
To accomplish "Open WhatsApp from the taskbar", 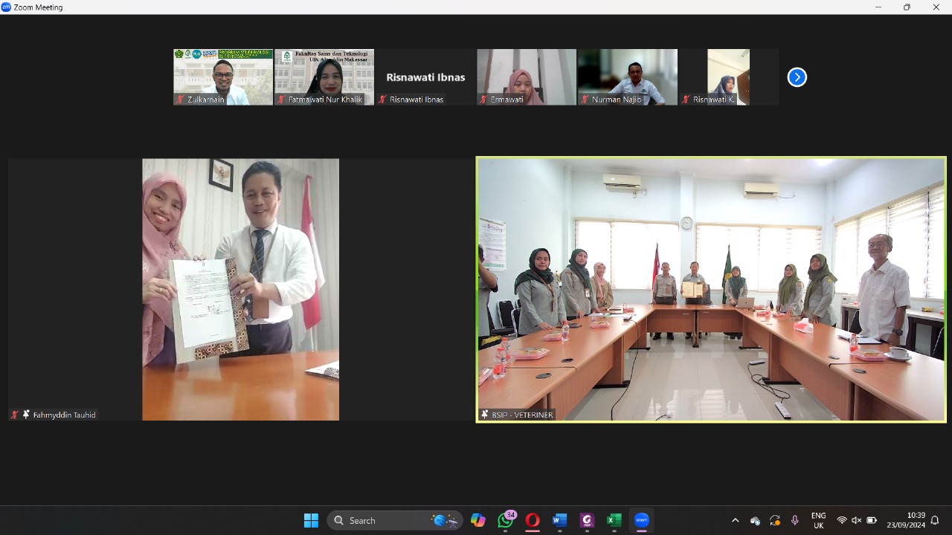I will [x=506, y=520].
